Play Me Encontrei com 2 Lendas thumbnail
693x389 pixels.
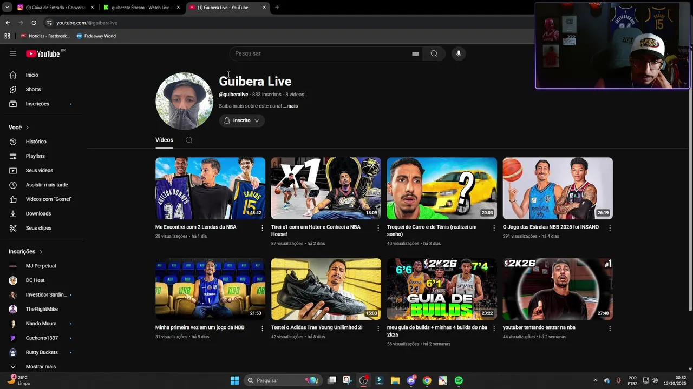[210, 188]
